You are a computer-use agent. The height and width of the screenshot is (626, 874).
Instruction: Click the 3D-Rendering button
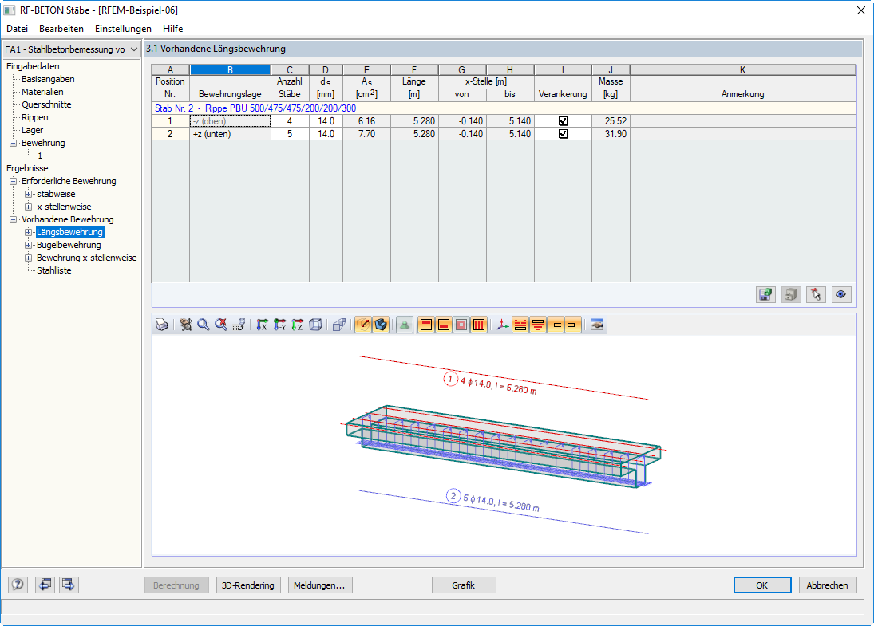[248, 585]
